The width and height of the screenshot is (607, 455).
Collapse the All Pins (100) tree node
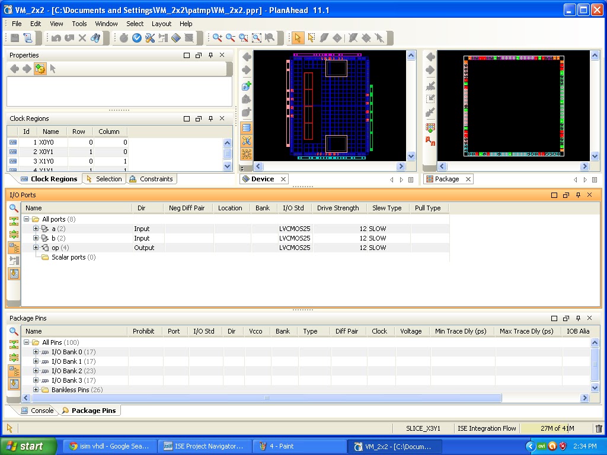click(26, 342)
